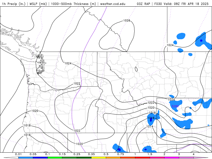Click the light blue 0.01–0.05 legend swatch
The height and width of the screenshot is (159, 212).
tap(26, 158)
